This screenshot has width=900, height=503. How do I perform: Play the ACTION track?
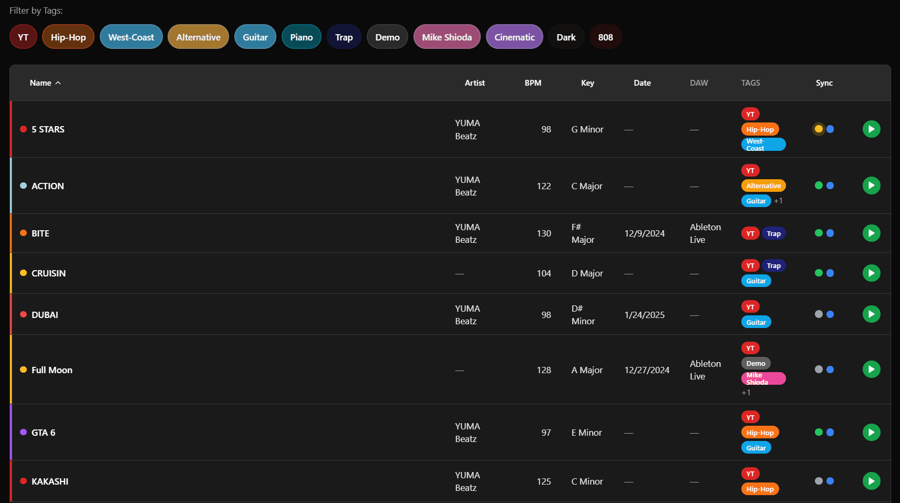click(x=871, y=186)
